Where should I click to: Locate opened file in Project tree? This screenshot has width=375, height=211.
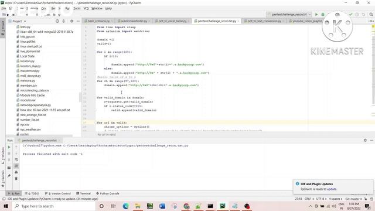click(x=57, y=21)
